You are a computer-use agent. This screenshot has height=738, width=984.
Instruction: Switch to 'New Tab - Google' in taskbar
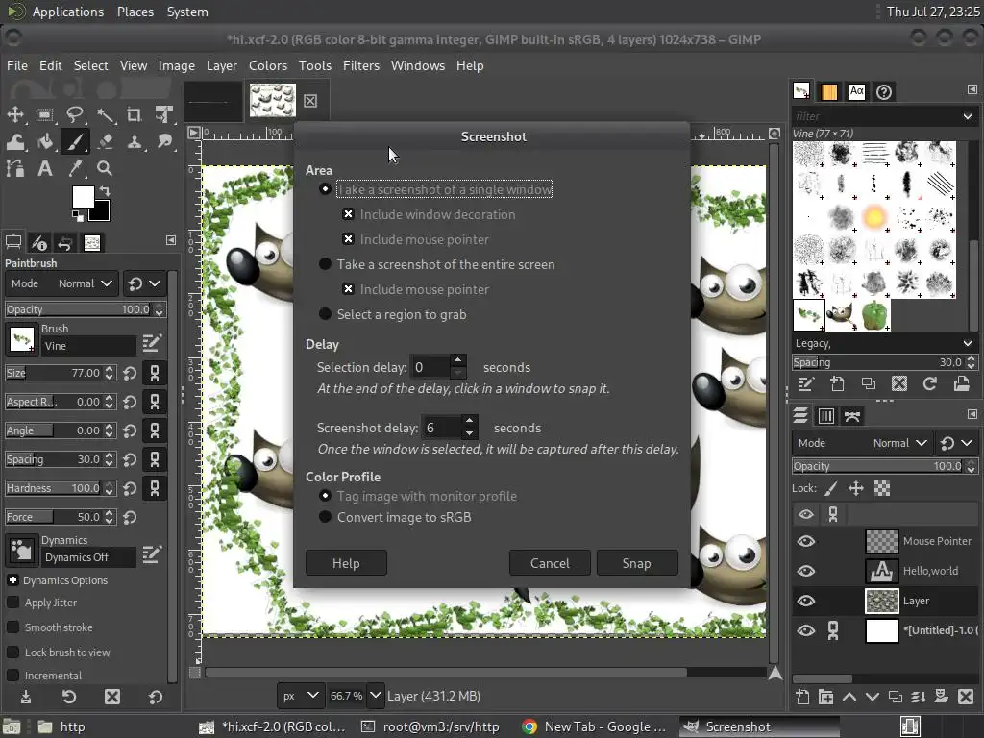pos(594,726)
